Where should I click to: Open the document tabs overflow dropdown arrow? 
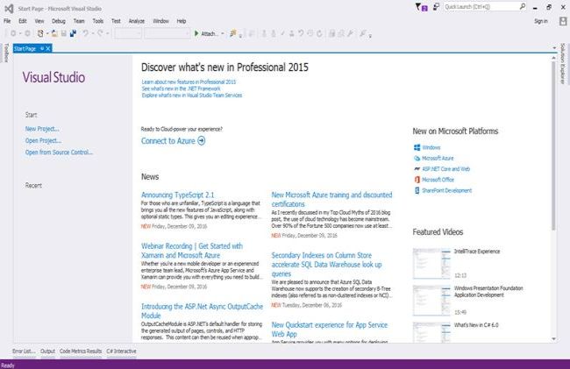(554, 47)
